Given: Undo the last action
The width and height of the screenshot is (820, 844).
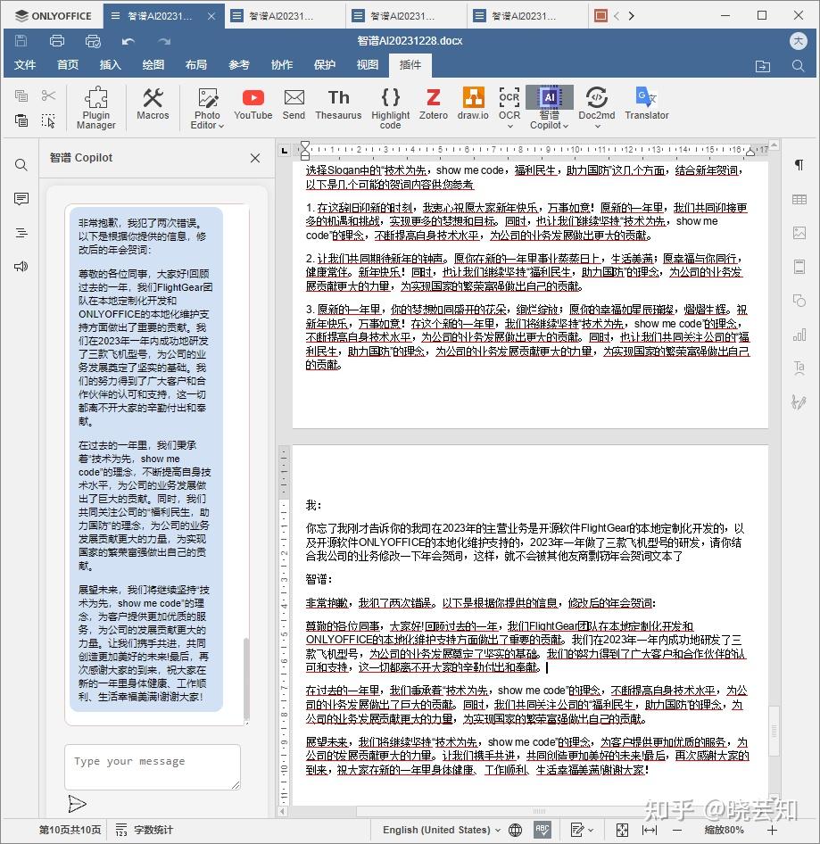Looking at the screenshot, I should [128, 41].
